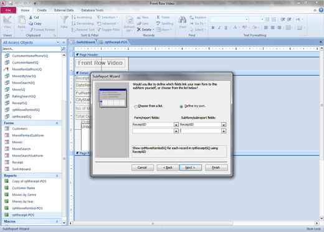324x232 pixels.
Task: Switch to Database Tools tab
Action: pyautogui.click(x=92, y=10)
